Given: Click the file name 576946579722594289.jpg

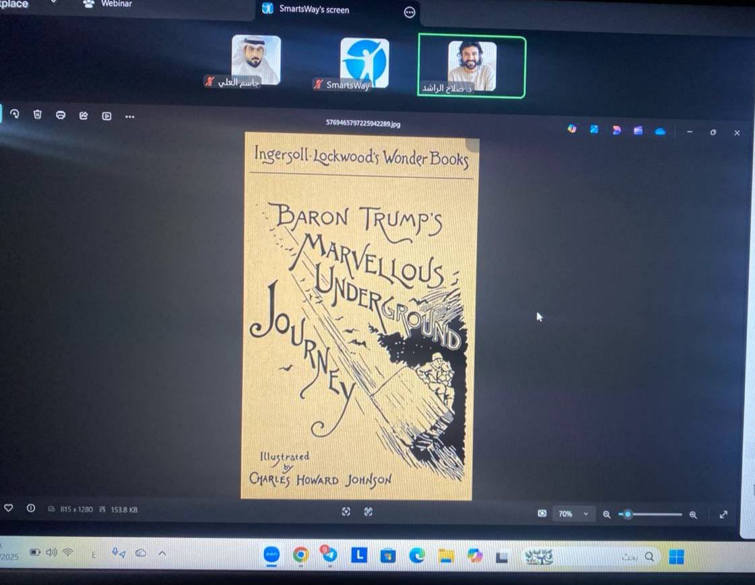Looking at the screenshot, I should tap(363, 124).
